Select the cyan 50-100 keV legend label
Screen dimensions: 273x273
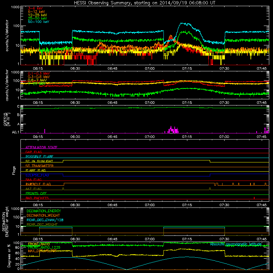tap(39, 22)
